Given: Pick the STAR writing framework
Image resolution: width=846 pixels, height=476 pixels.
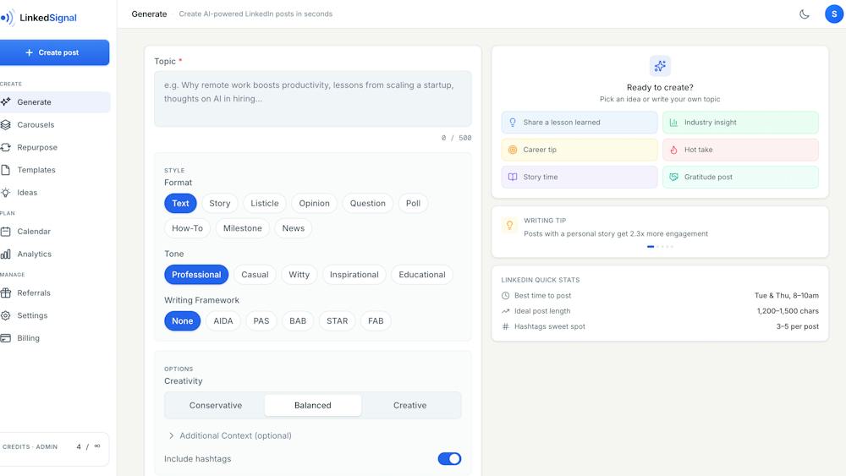Looking at the screenshot, I should (x=338, y=320).
